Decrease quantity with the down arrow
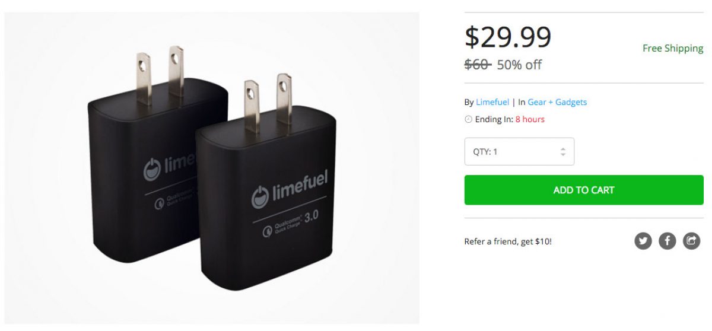 [563, 155]
